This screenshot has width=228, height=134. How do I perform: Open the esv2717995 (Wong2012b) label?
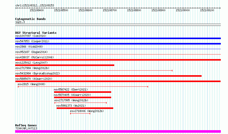point(71,100)
